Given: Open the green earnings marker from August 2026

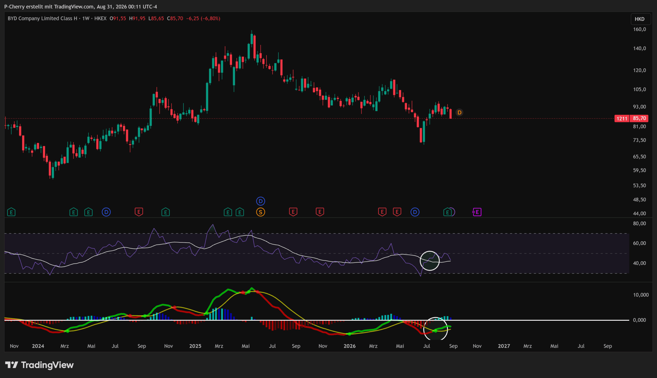Looking at the screenshot, I should point(447,212).
